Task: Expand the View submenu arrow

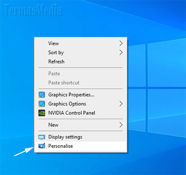Action: click(x=121, y=43)
